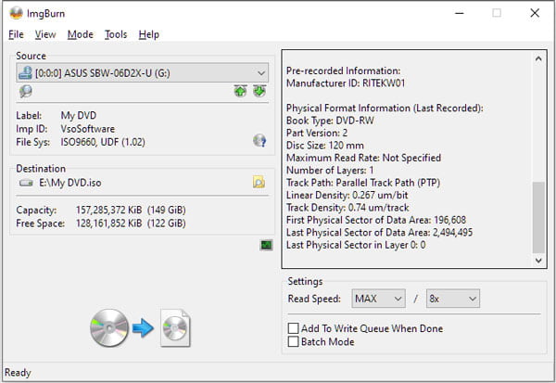The image size is (556, 383).
Task: Click the info panel scrollbar thumb
Action: 538,217
